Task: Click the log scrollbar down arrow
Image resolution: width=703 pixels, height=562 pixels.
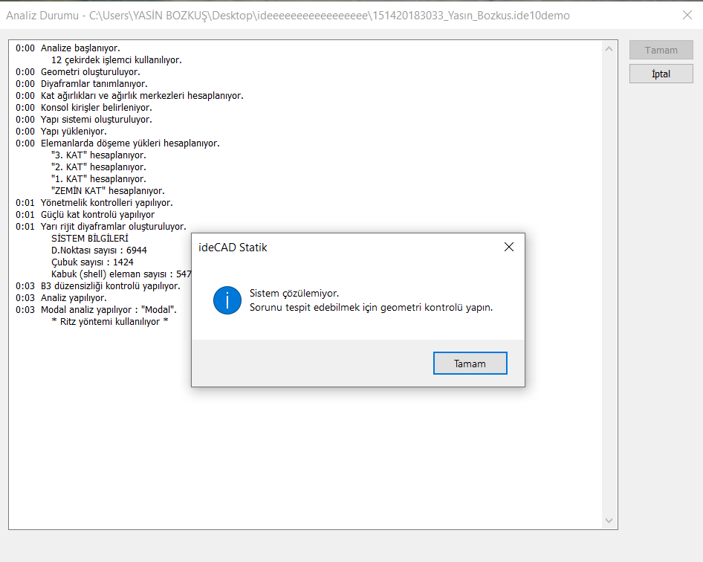Action: point(609,520)
